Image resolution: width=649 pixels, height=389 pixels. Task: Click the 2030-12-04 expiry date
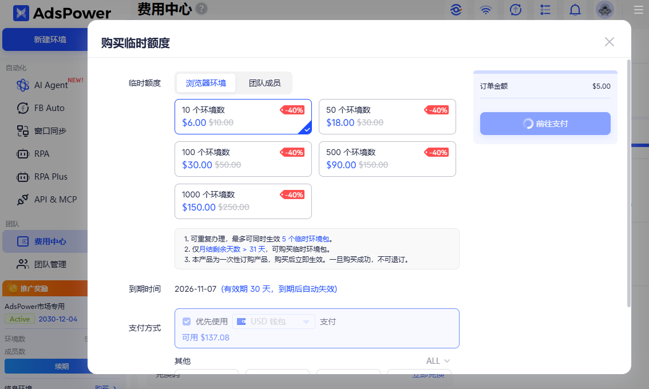[x=58, y=319]
